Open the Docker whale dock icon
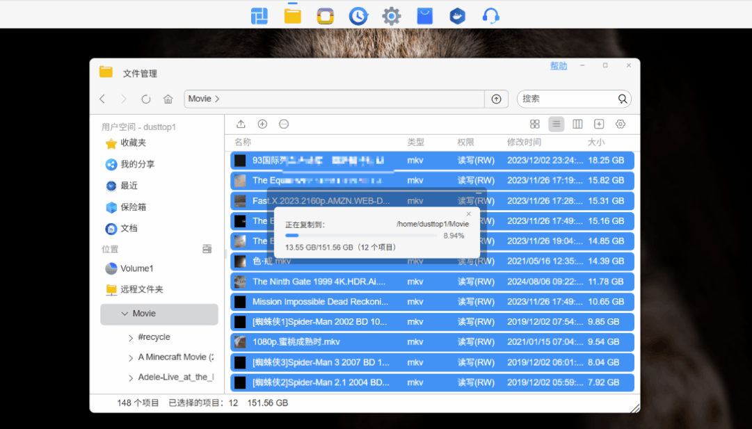 coord(458,16)
